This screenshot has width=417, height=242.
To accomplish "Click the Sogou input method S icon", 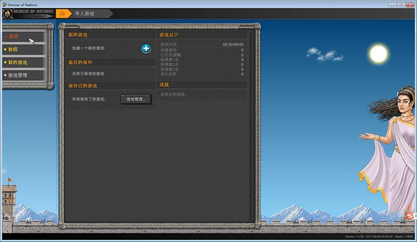I will (410, 216).
